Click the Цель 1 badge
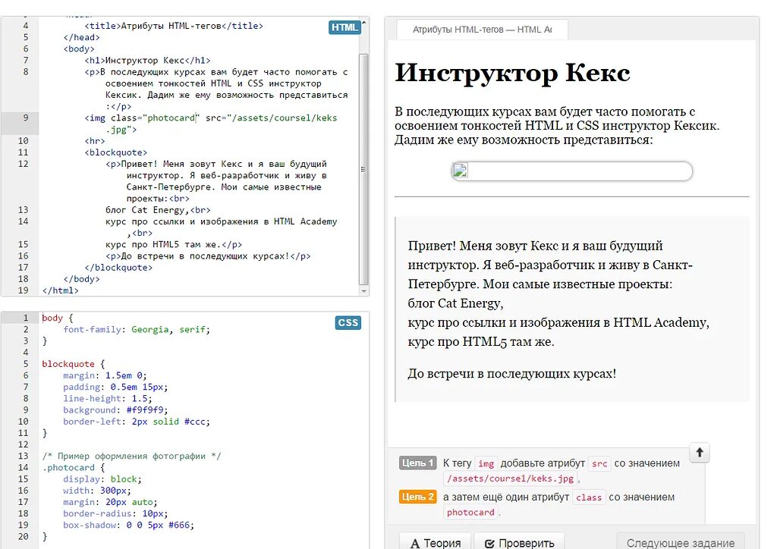 coord(418,463)
